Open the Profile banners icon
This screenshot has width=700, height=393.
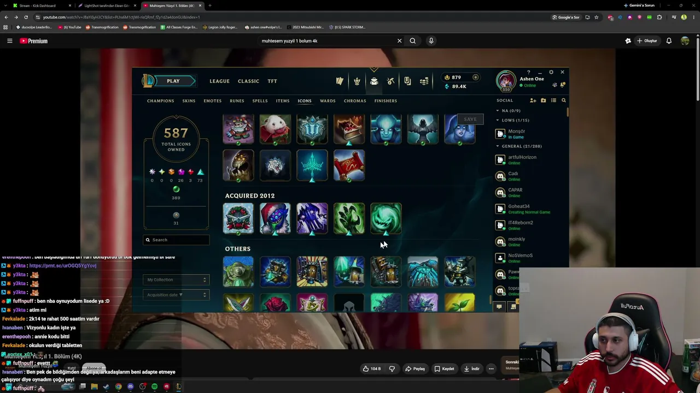pyautogui.click(x=340, y=81)
